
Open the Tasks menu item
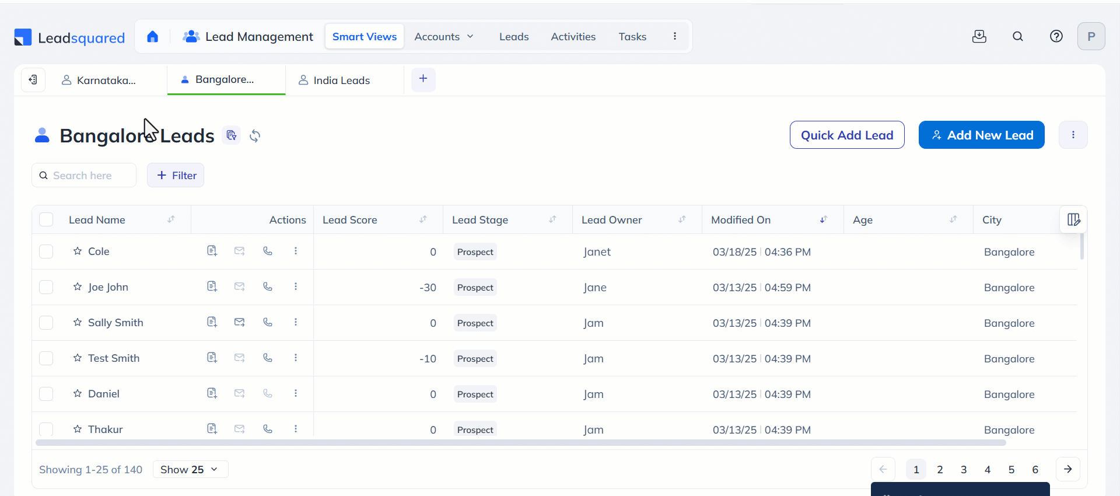632,37
